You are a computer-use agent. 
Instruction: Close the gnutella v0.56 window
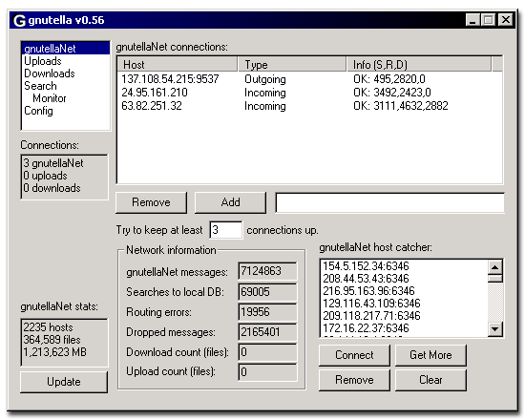[506, 20]
